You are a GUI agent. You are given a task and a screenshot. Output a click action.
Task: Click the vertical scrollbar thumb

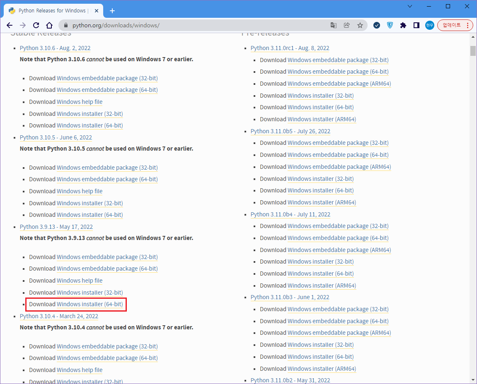click(473, 51)
